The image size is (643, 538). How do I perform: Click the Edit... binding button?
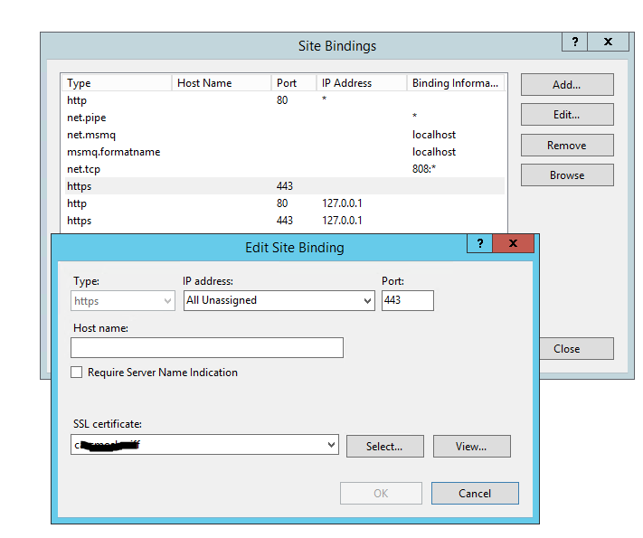pyautogui.click(x=567, y=115)
